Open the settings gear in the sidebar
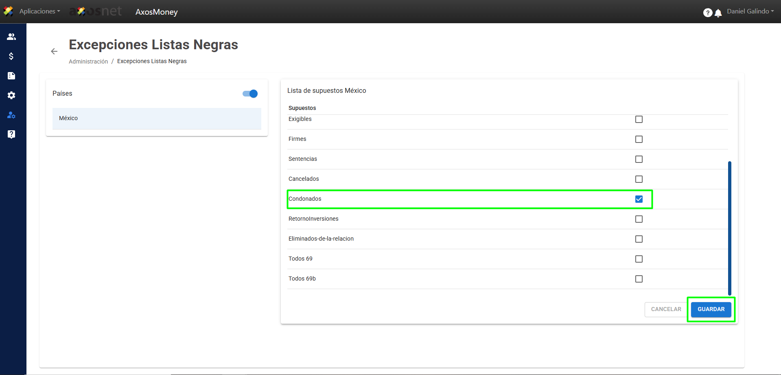 (x=11, y=95)
